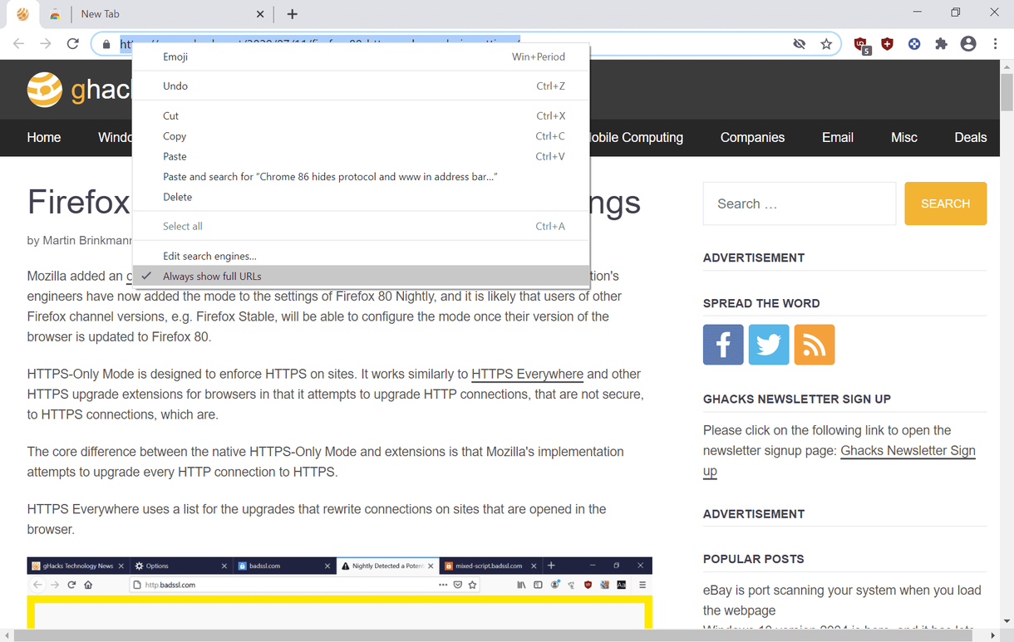1014x642 pixels.
Task: Close the New Tab tab
Action: point(260,14)
